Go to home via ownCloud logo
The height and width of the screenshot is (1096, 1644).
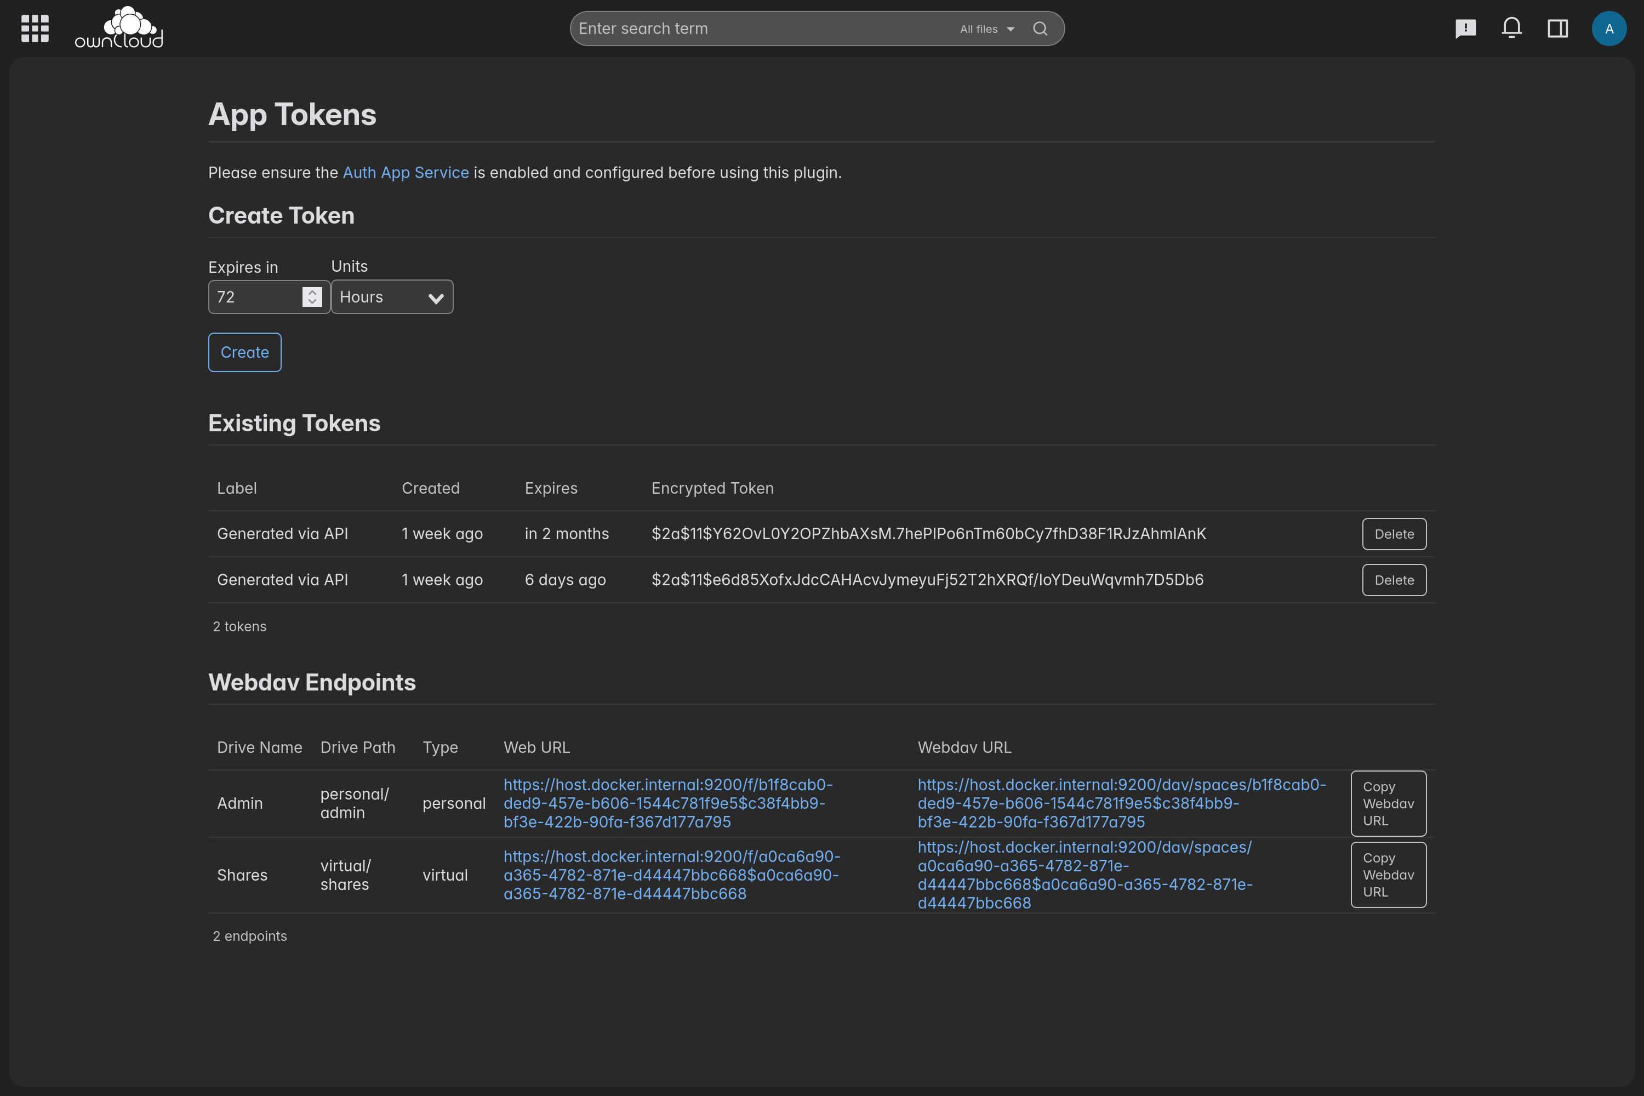tap(119, 28)
